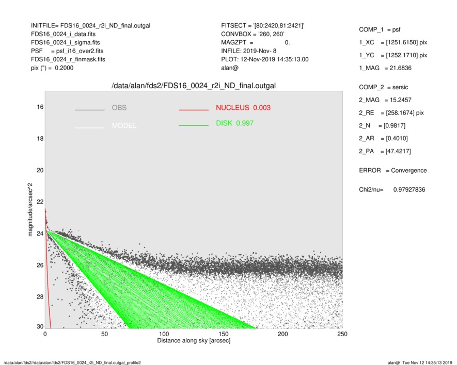Click the 1_MAG = 21.6836 value
457x365 pixels.
tap(385, 68)
